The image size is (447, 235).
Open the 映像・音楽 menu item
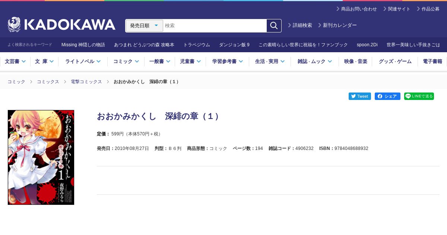[x=355, y=62]
